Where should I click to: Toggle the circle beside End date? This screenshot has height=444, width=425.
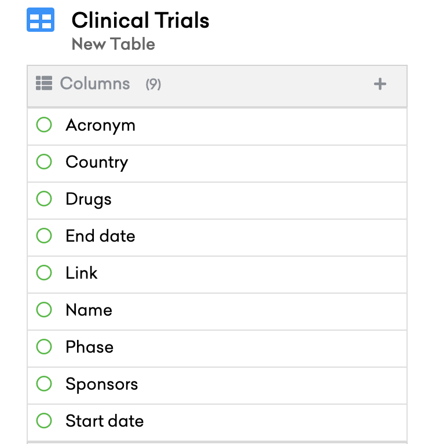point(44,236)
